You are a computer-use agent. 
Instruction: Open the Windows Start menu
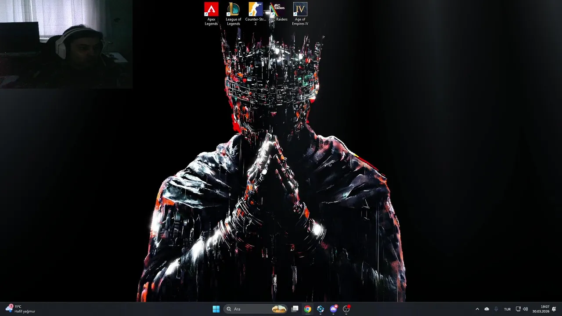(216, 309)
